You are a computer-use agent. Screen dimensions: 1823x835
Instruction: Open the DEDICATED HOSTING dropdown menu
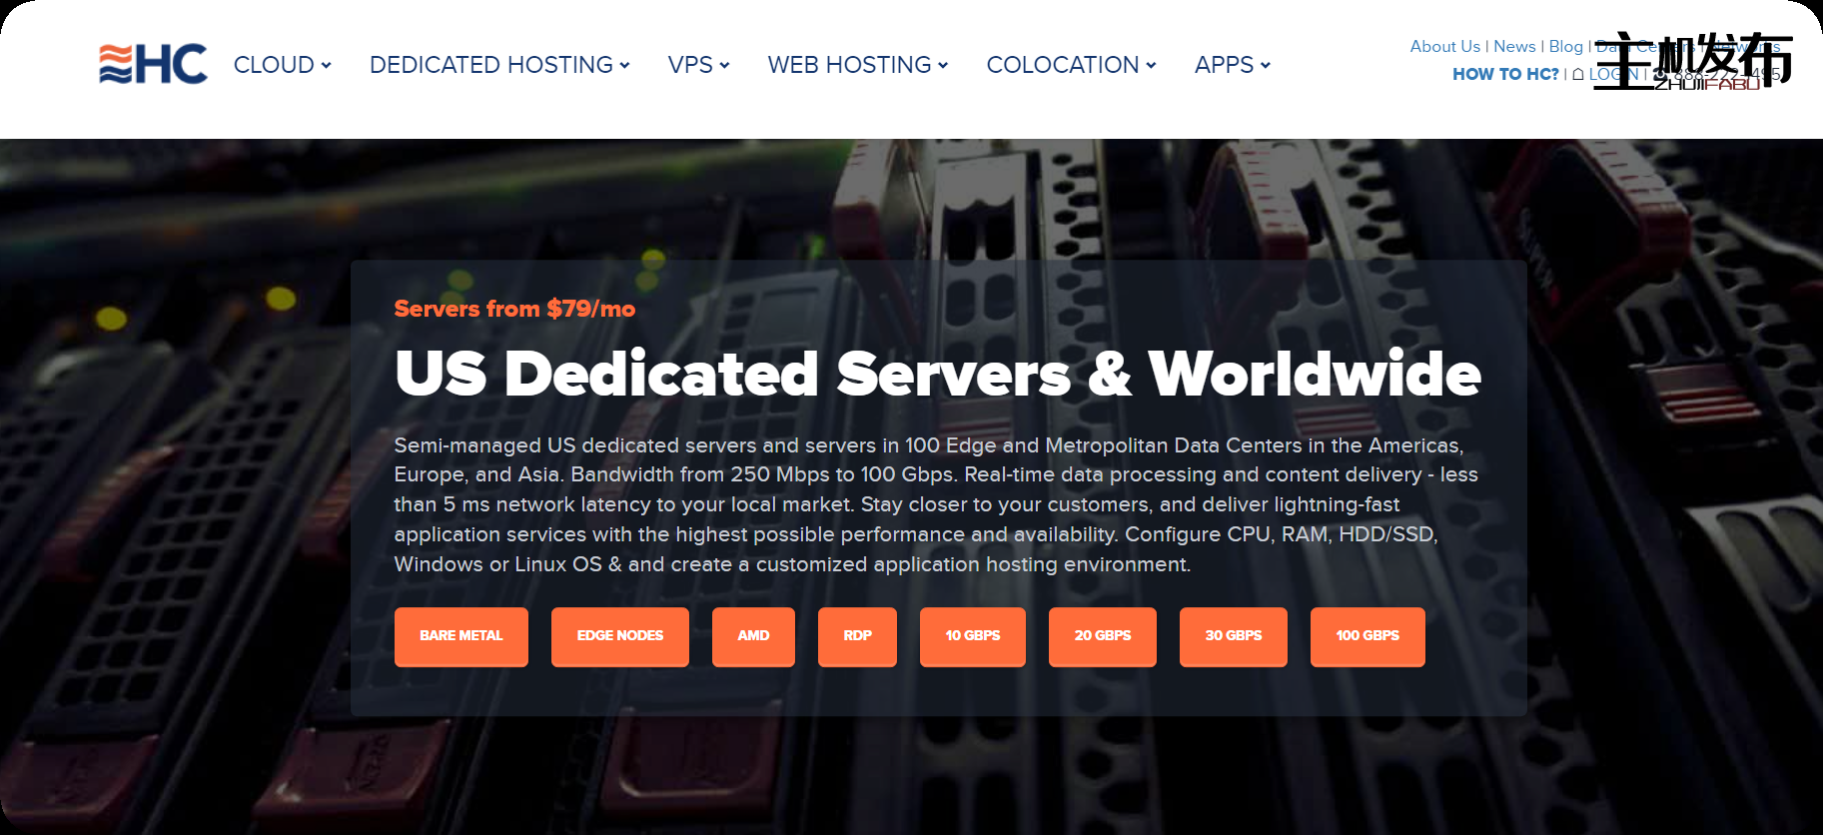(x=499, y=65)
